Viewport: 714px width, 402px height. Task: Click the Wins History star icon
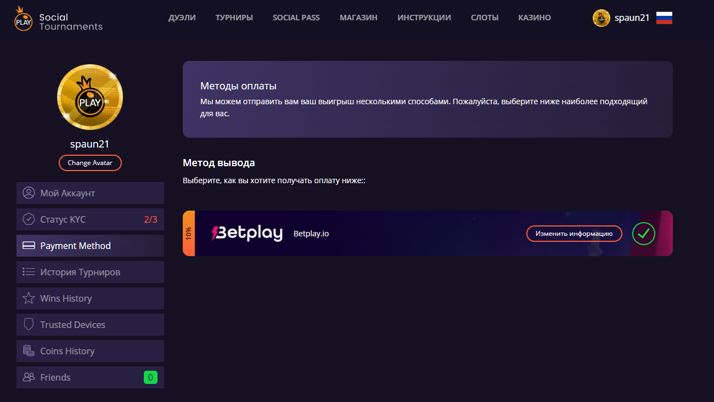29,298
